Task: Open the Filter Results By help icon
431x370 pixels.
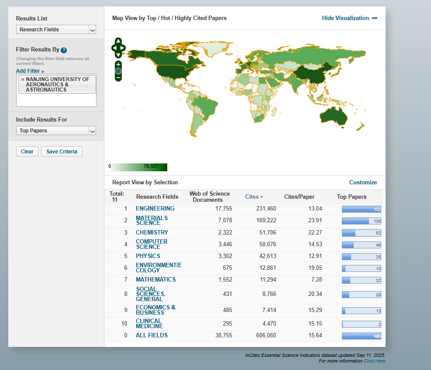Action: click(64, 50)
